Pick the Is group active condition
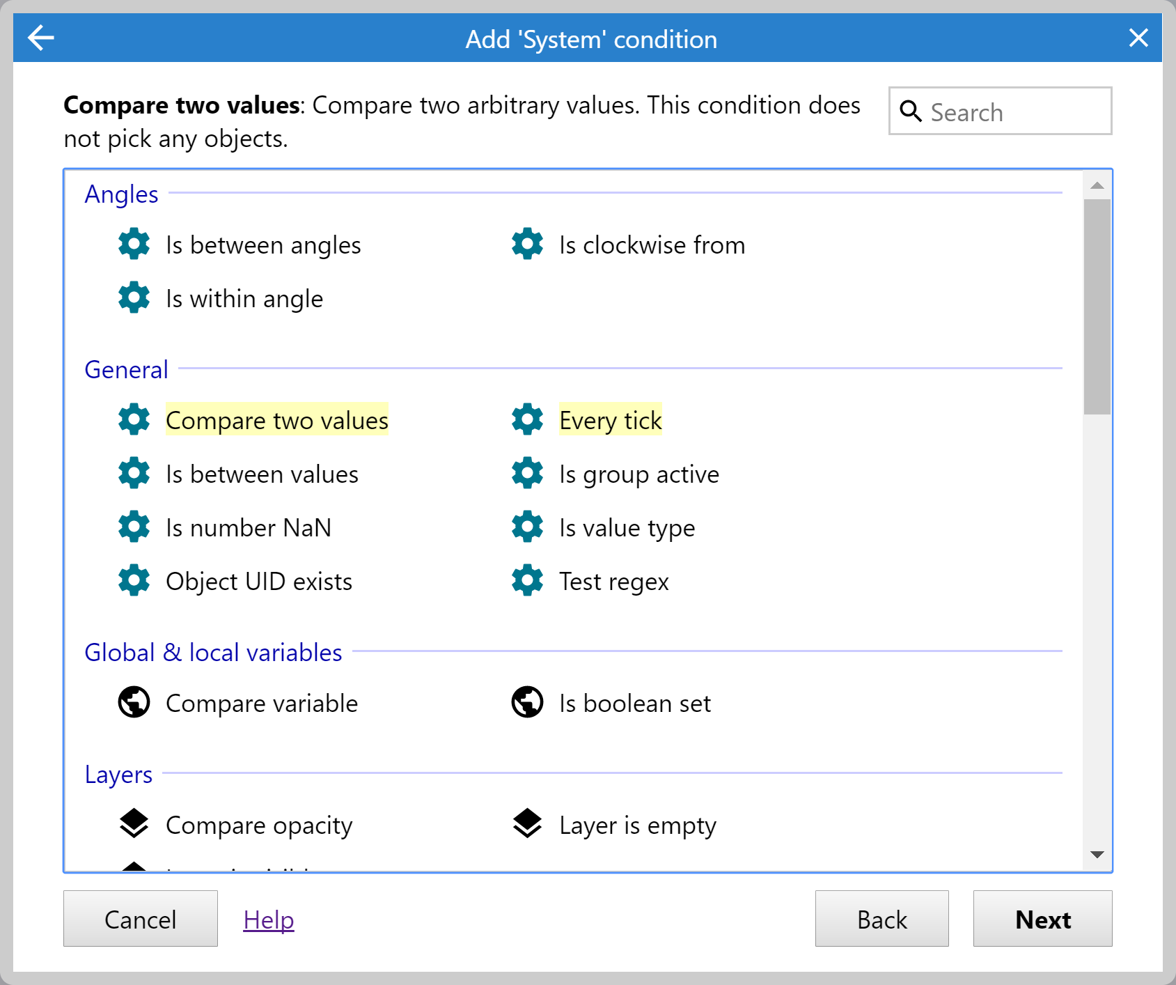Image resolution: width=1176 pixels, height=985 pixels. 638,474
